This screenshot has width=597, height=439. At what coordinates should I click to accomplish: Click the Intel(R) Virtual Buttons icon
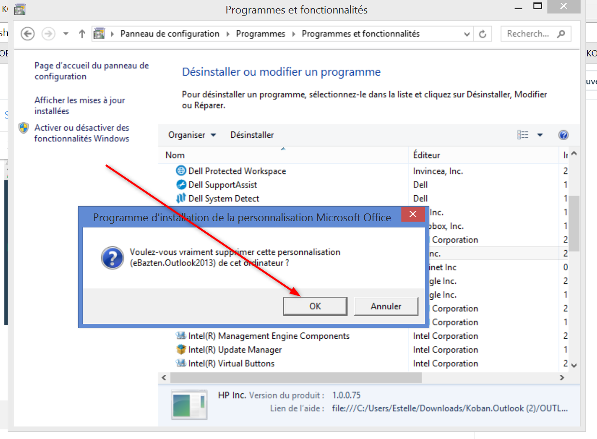(181, 363)
